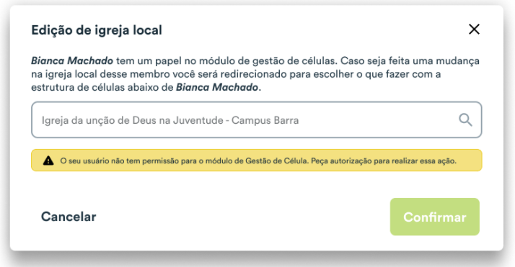Close the Edição de igreja local dialog
The width and height of the screenshot is (515, 267).
(474, 30)
